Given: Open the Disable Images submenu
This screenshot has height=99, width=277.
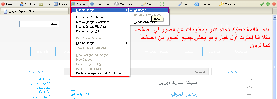Looking at the screenshot, I should coord(100,10).
